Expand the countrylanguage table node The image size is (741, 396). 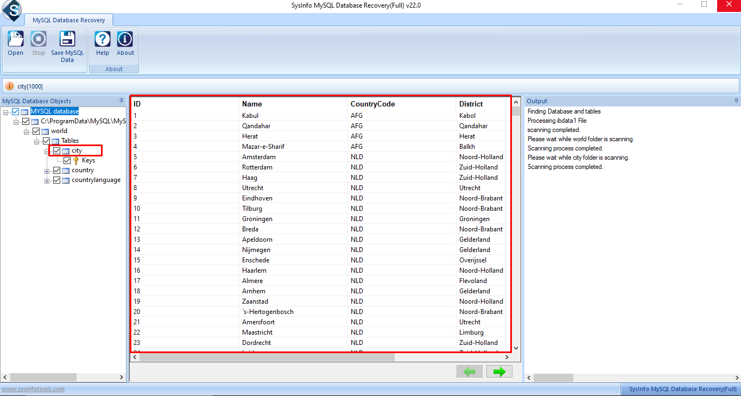[48, 180]
